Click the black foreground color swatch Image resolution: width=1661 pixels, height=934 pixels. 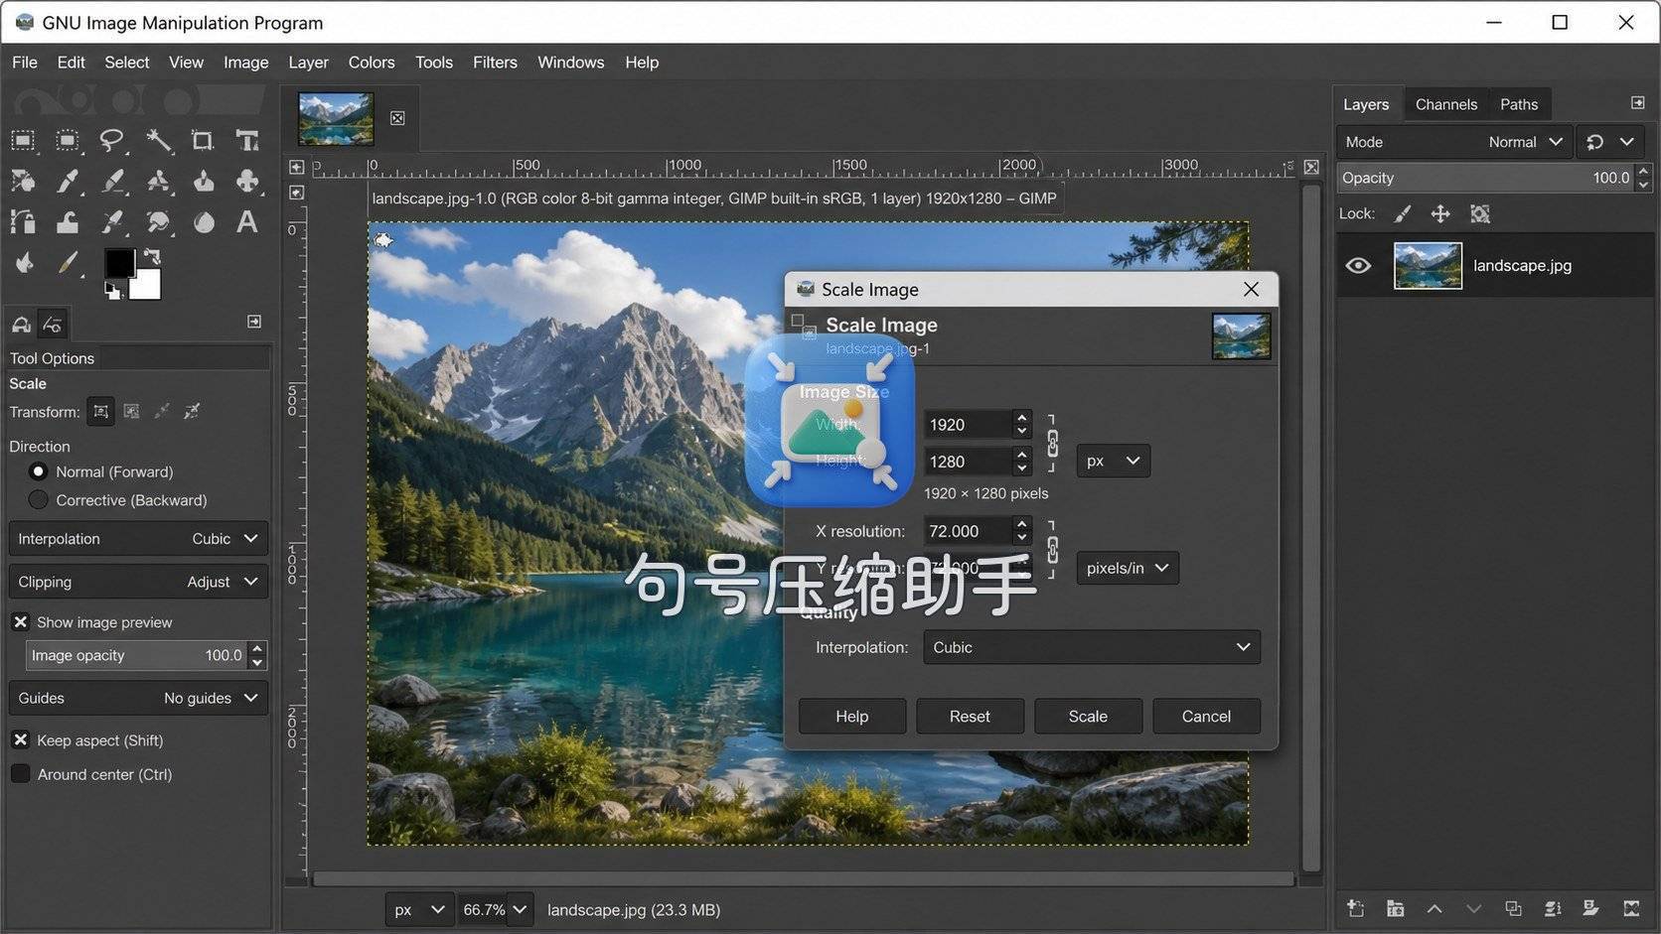pos(119,262)
